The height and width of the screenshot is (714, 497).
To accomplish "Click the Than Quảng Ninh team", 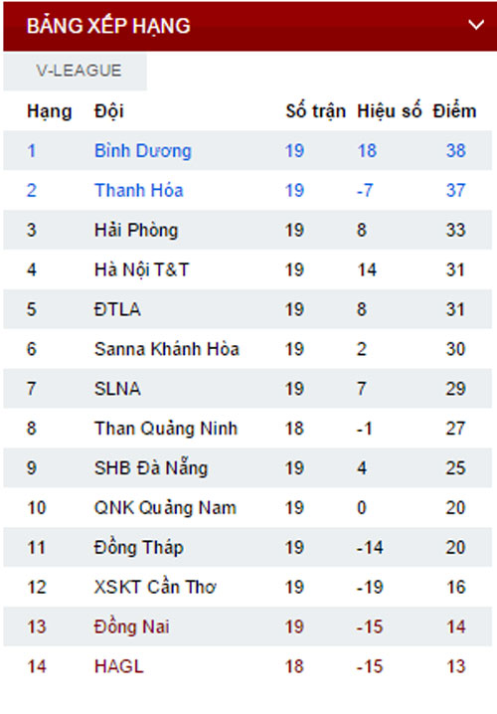I will click(x=166, y=429).
